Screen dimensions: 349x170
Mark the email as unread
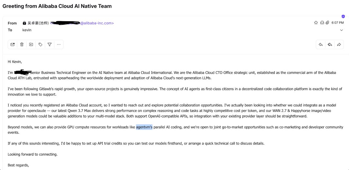point(13,44)
